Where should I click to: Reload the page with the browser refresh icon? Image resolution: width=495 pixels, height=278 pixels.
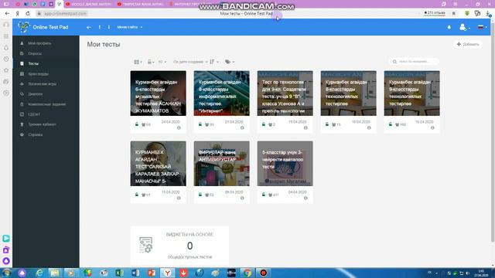tap(28, 14)
